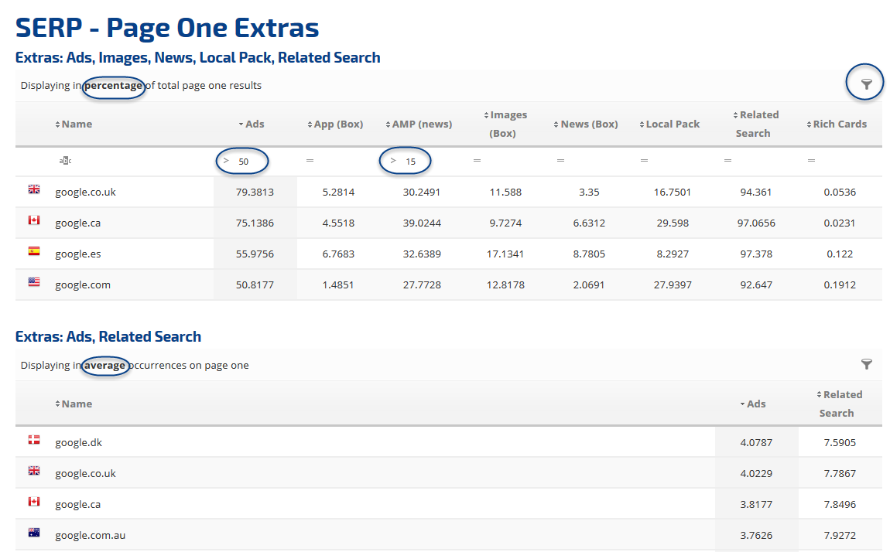
Task: Click the Spain flag next to google.es
Action: 34,252
